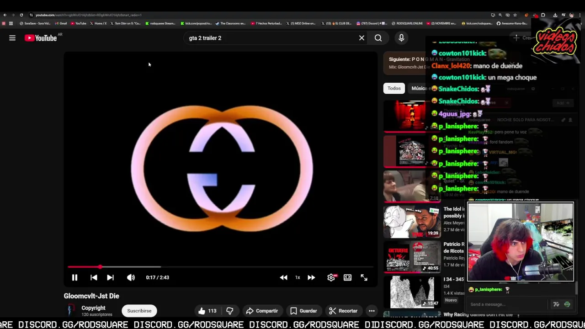The height and width of the screenshot is (329, 585).
Task: Open the YouTube hamburger guide menu
Action: (12, 38)
